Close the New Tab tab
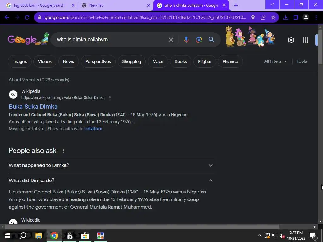 pos(149,5)
